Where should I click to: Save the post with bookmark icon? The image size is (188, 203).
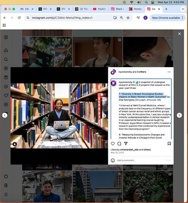pyautogui.click(x=169, y=143)
